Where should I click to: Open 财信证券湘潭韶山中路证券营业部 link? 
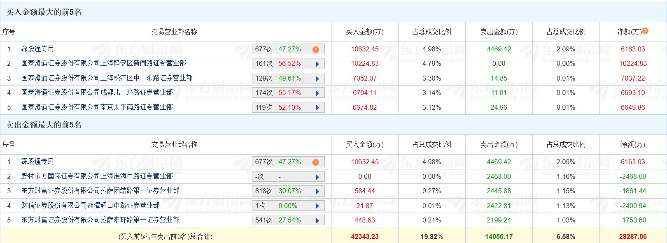pyautogui.click(x=91, y=206)
